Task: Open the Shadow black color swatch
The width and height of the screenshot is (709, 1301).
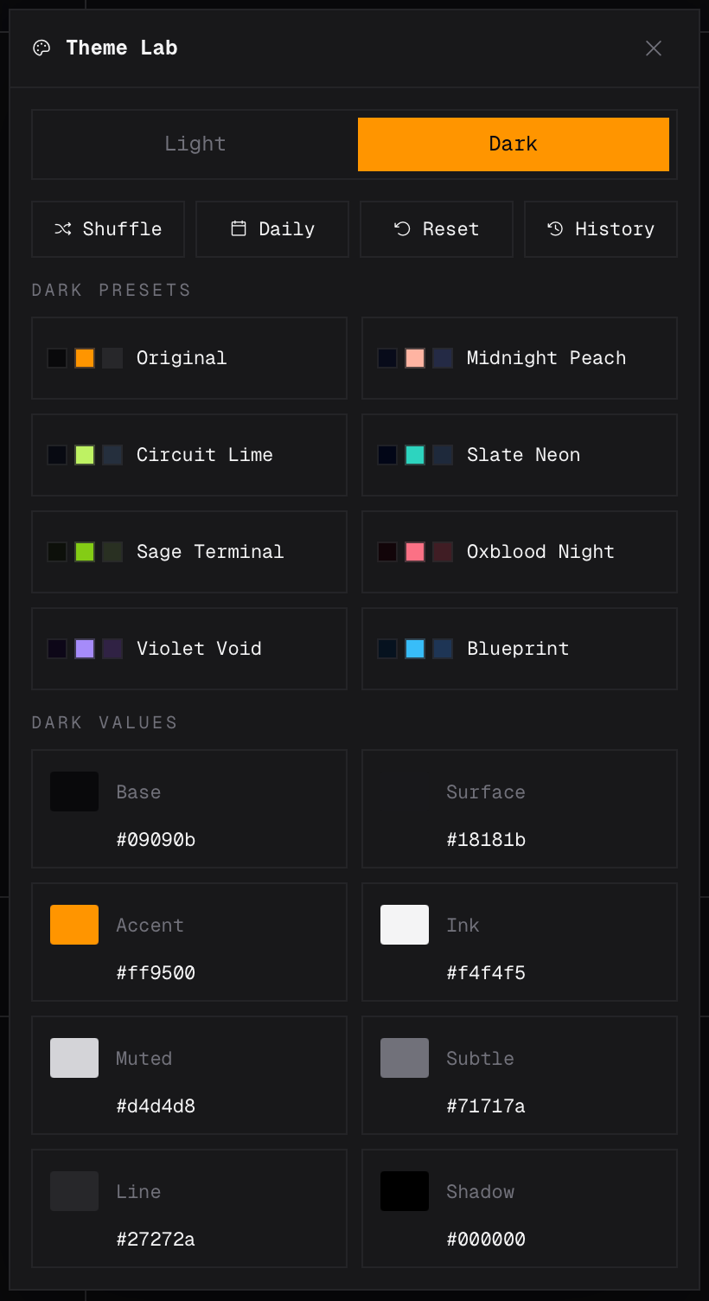Action: (405, 1191)
